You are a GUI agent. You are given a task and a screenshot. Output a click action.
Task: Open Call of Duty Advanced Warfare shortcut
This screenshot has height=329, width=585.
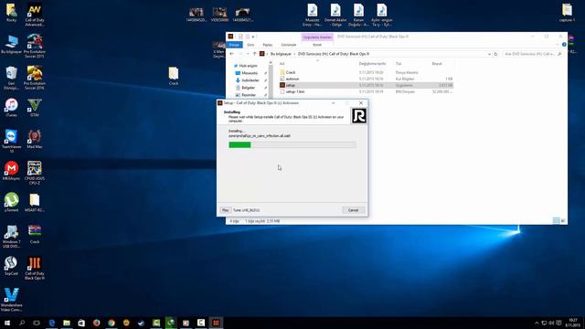(35, 15)
